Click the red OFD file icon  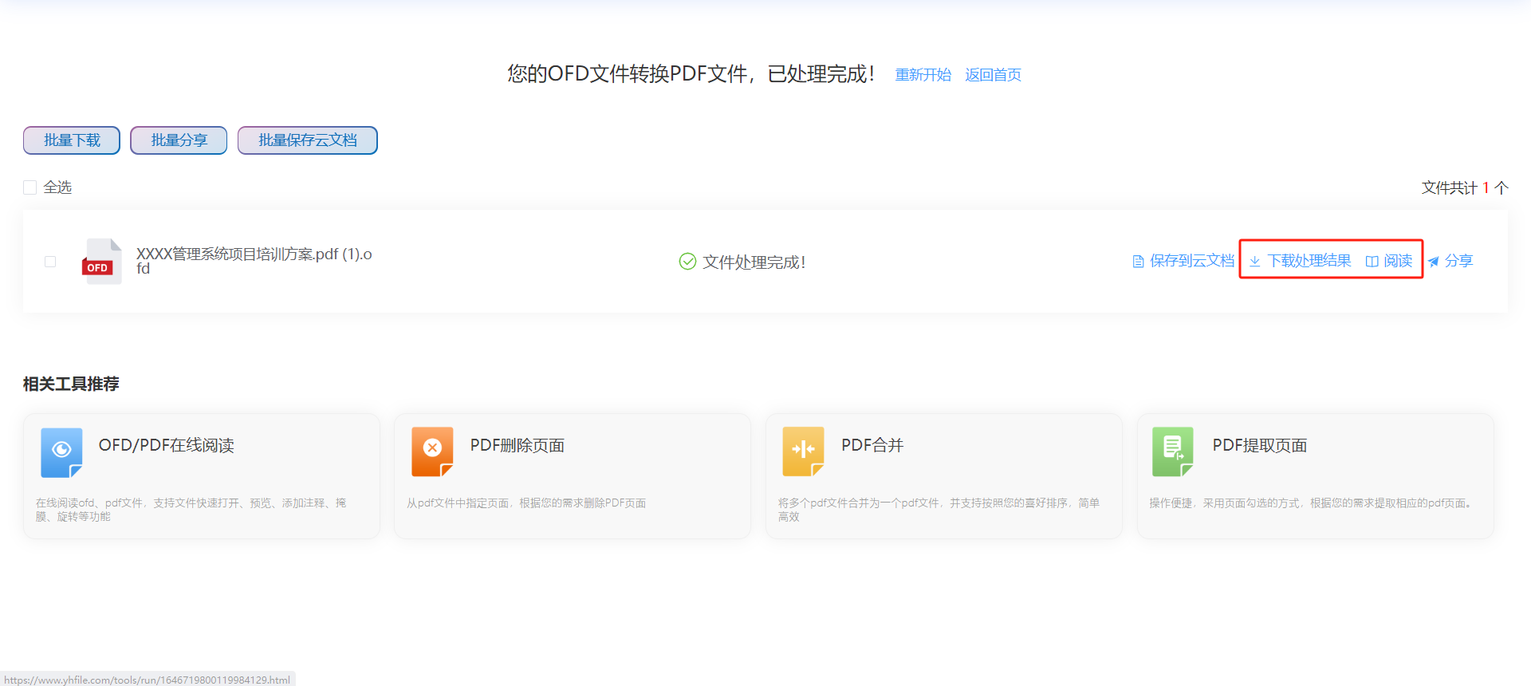[101, 262]
